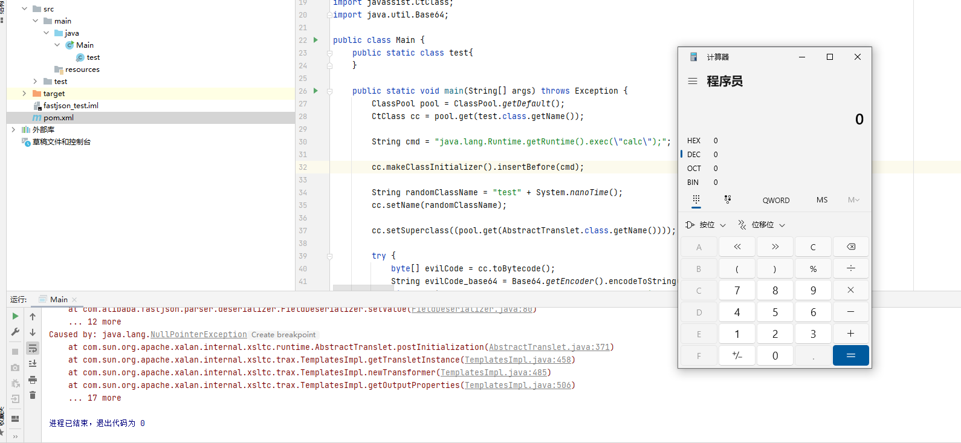Run class Main from gutter on line 22
This screenshot has height=443, width=961.
[x=315, y=40]
